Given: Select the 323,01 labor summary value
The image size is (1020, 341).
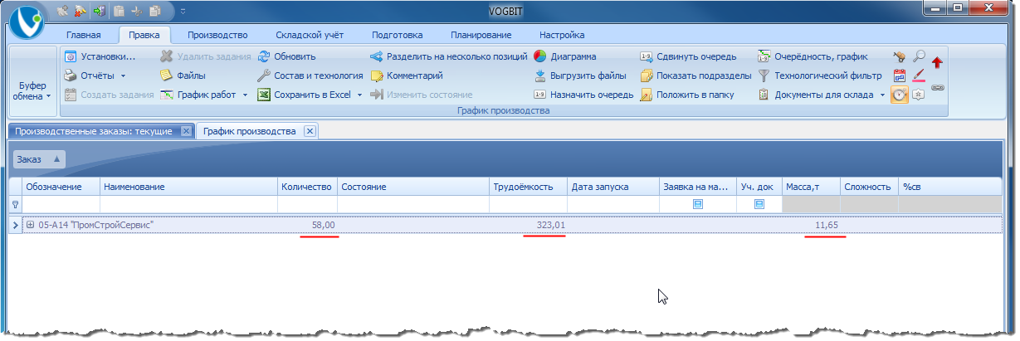Looking at the screenshot, I should (550, 225).
